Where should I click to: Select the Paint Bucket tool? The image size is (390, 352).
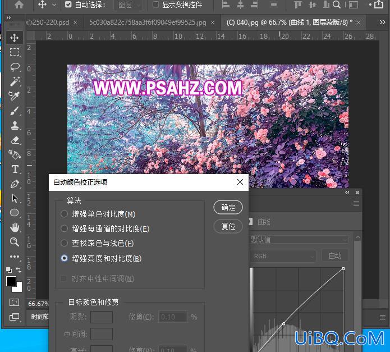click(15, 154)
